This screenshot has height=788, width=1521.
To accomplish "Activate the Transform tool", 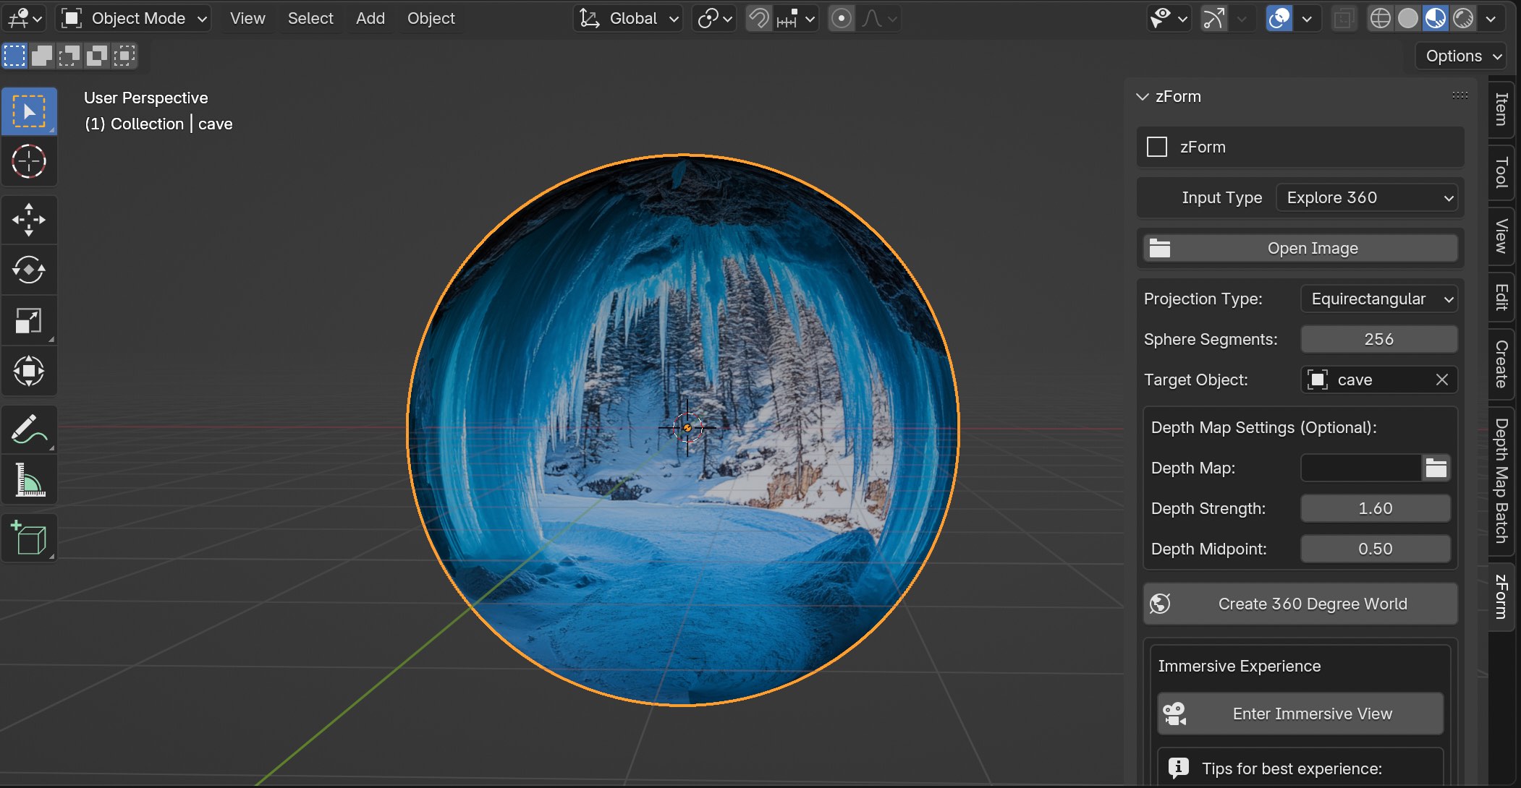I will click(x=29, y=371).
